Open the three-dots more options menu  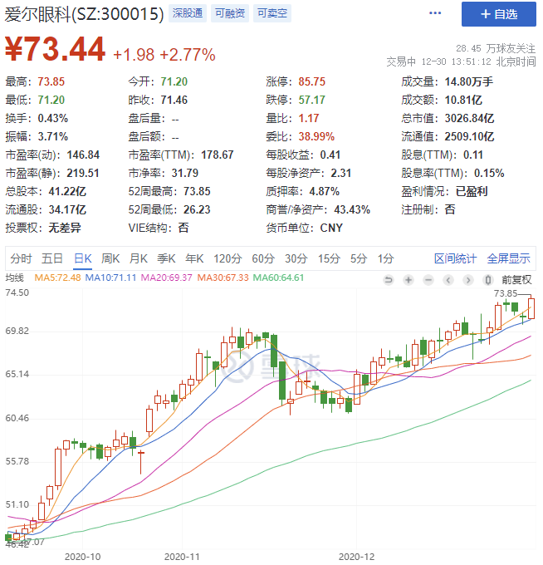[435, 13]
